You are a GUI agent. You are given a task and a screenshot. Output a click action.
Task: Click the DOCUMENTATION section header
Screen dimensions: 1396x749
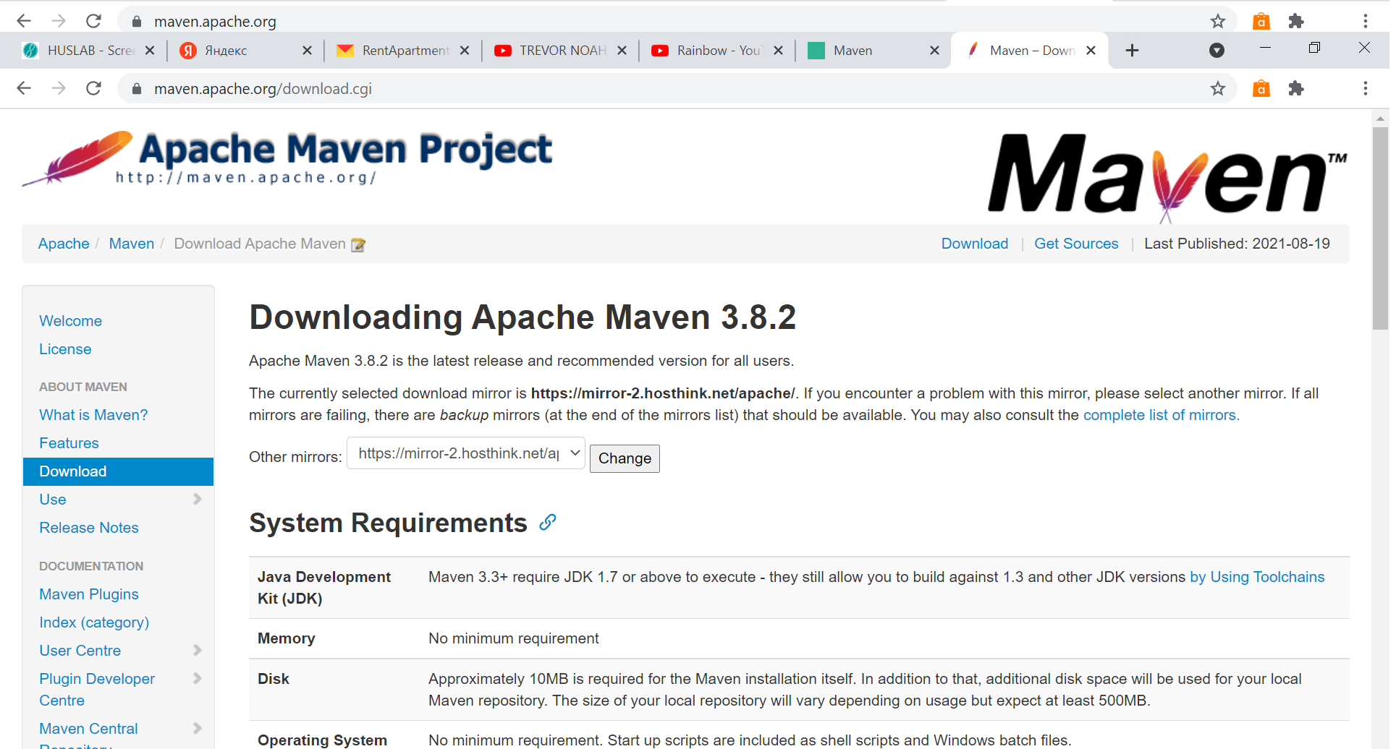pyautogui.click(x=91, y=566)
